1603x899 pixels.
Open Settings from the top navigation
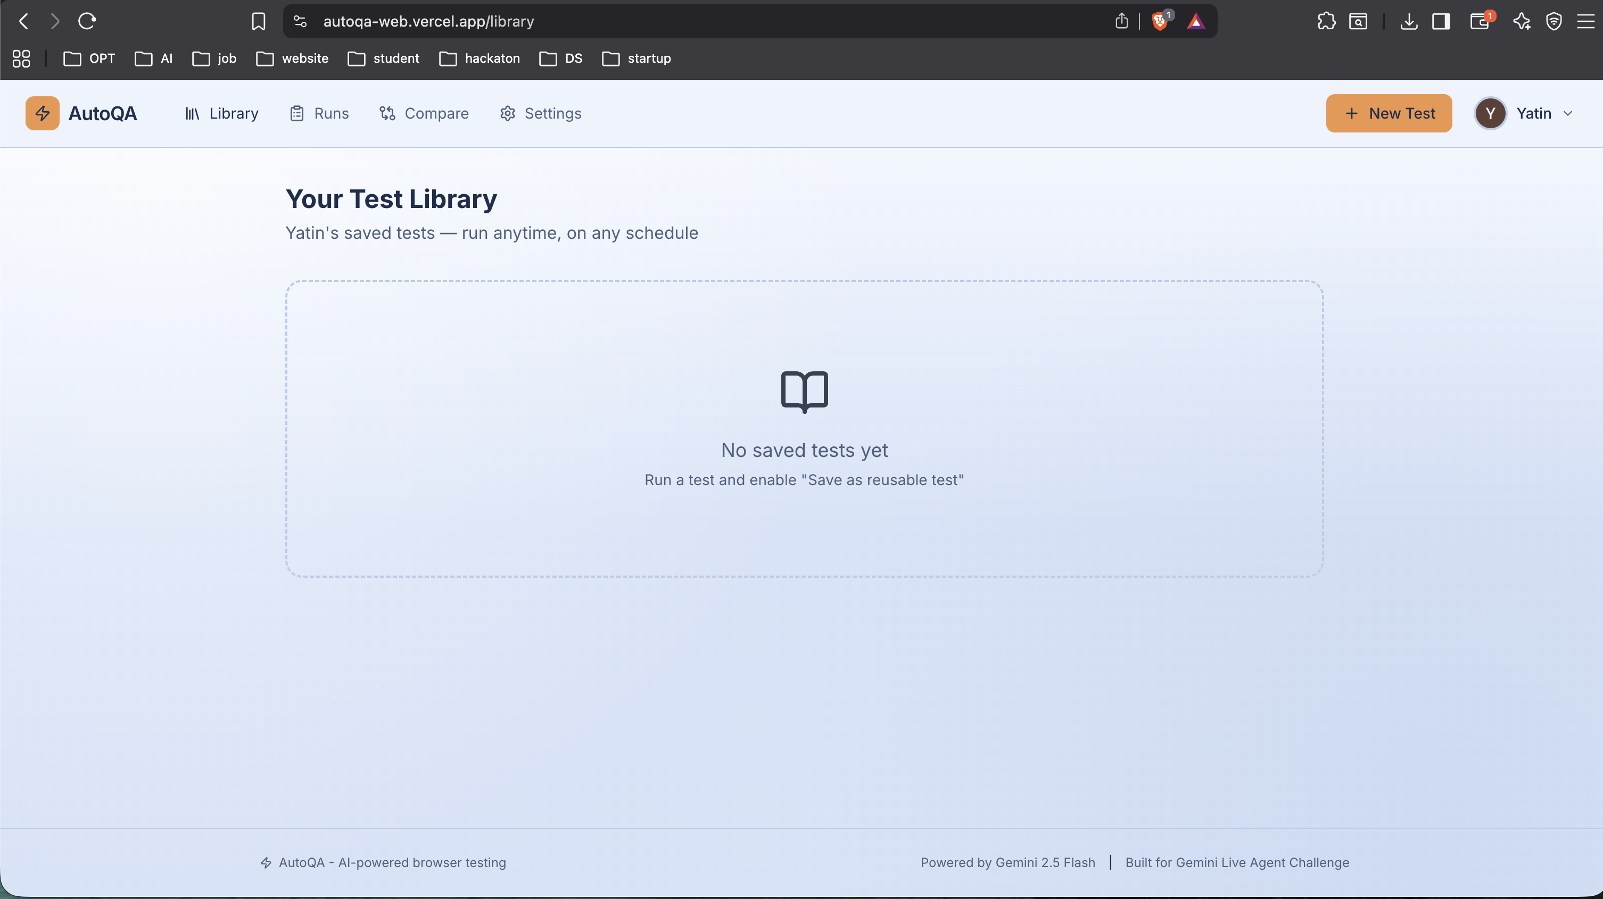[541, 113]
